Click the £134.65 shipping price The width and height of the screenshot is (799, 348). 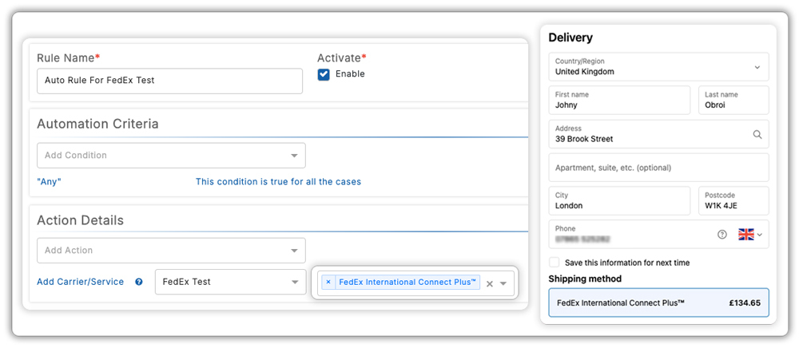pyautogui.click(x=745, y=303)
